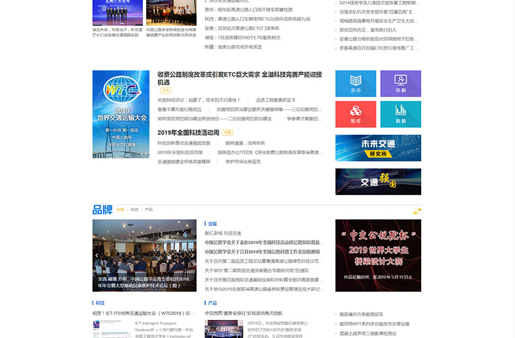Open the 中交公规院杯 bridge design contest ad

click(378, 256)
